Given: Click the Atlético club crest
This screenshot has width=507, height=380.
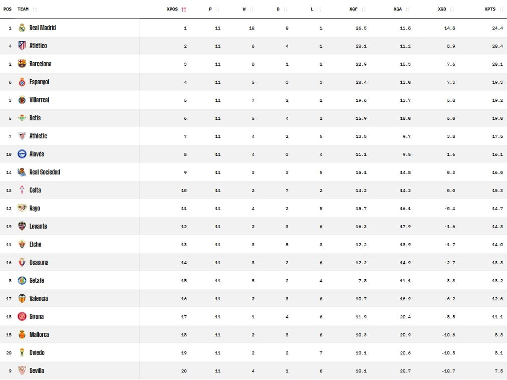Looking at the screenshot, I should (22, 46).
